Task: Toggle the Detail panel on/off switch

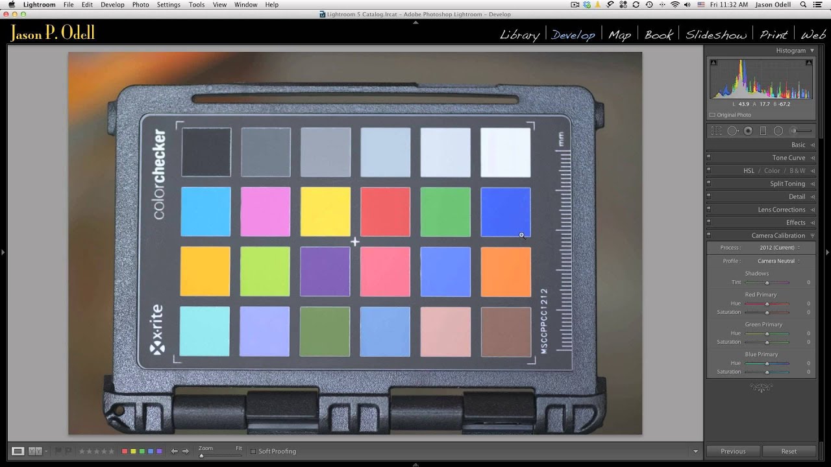Action: click(708, 197)
